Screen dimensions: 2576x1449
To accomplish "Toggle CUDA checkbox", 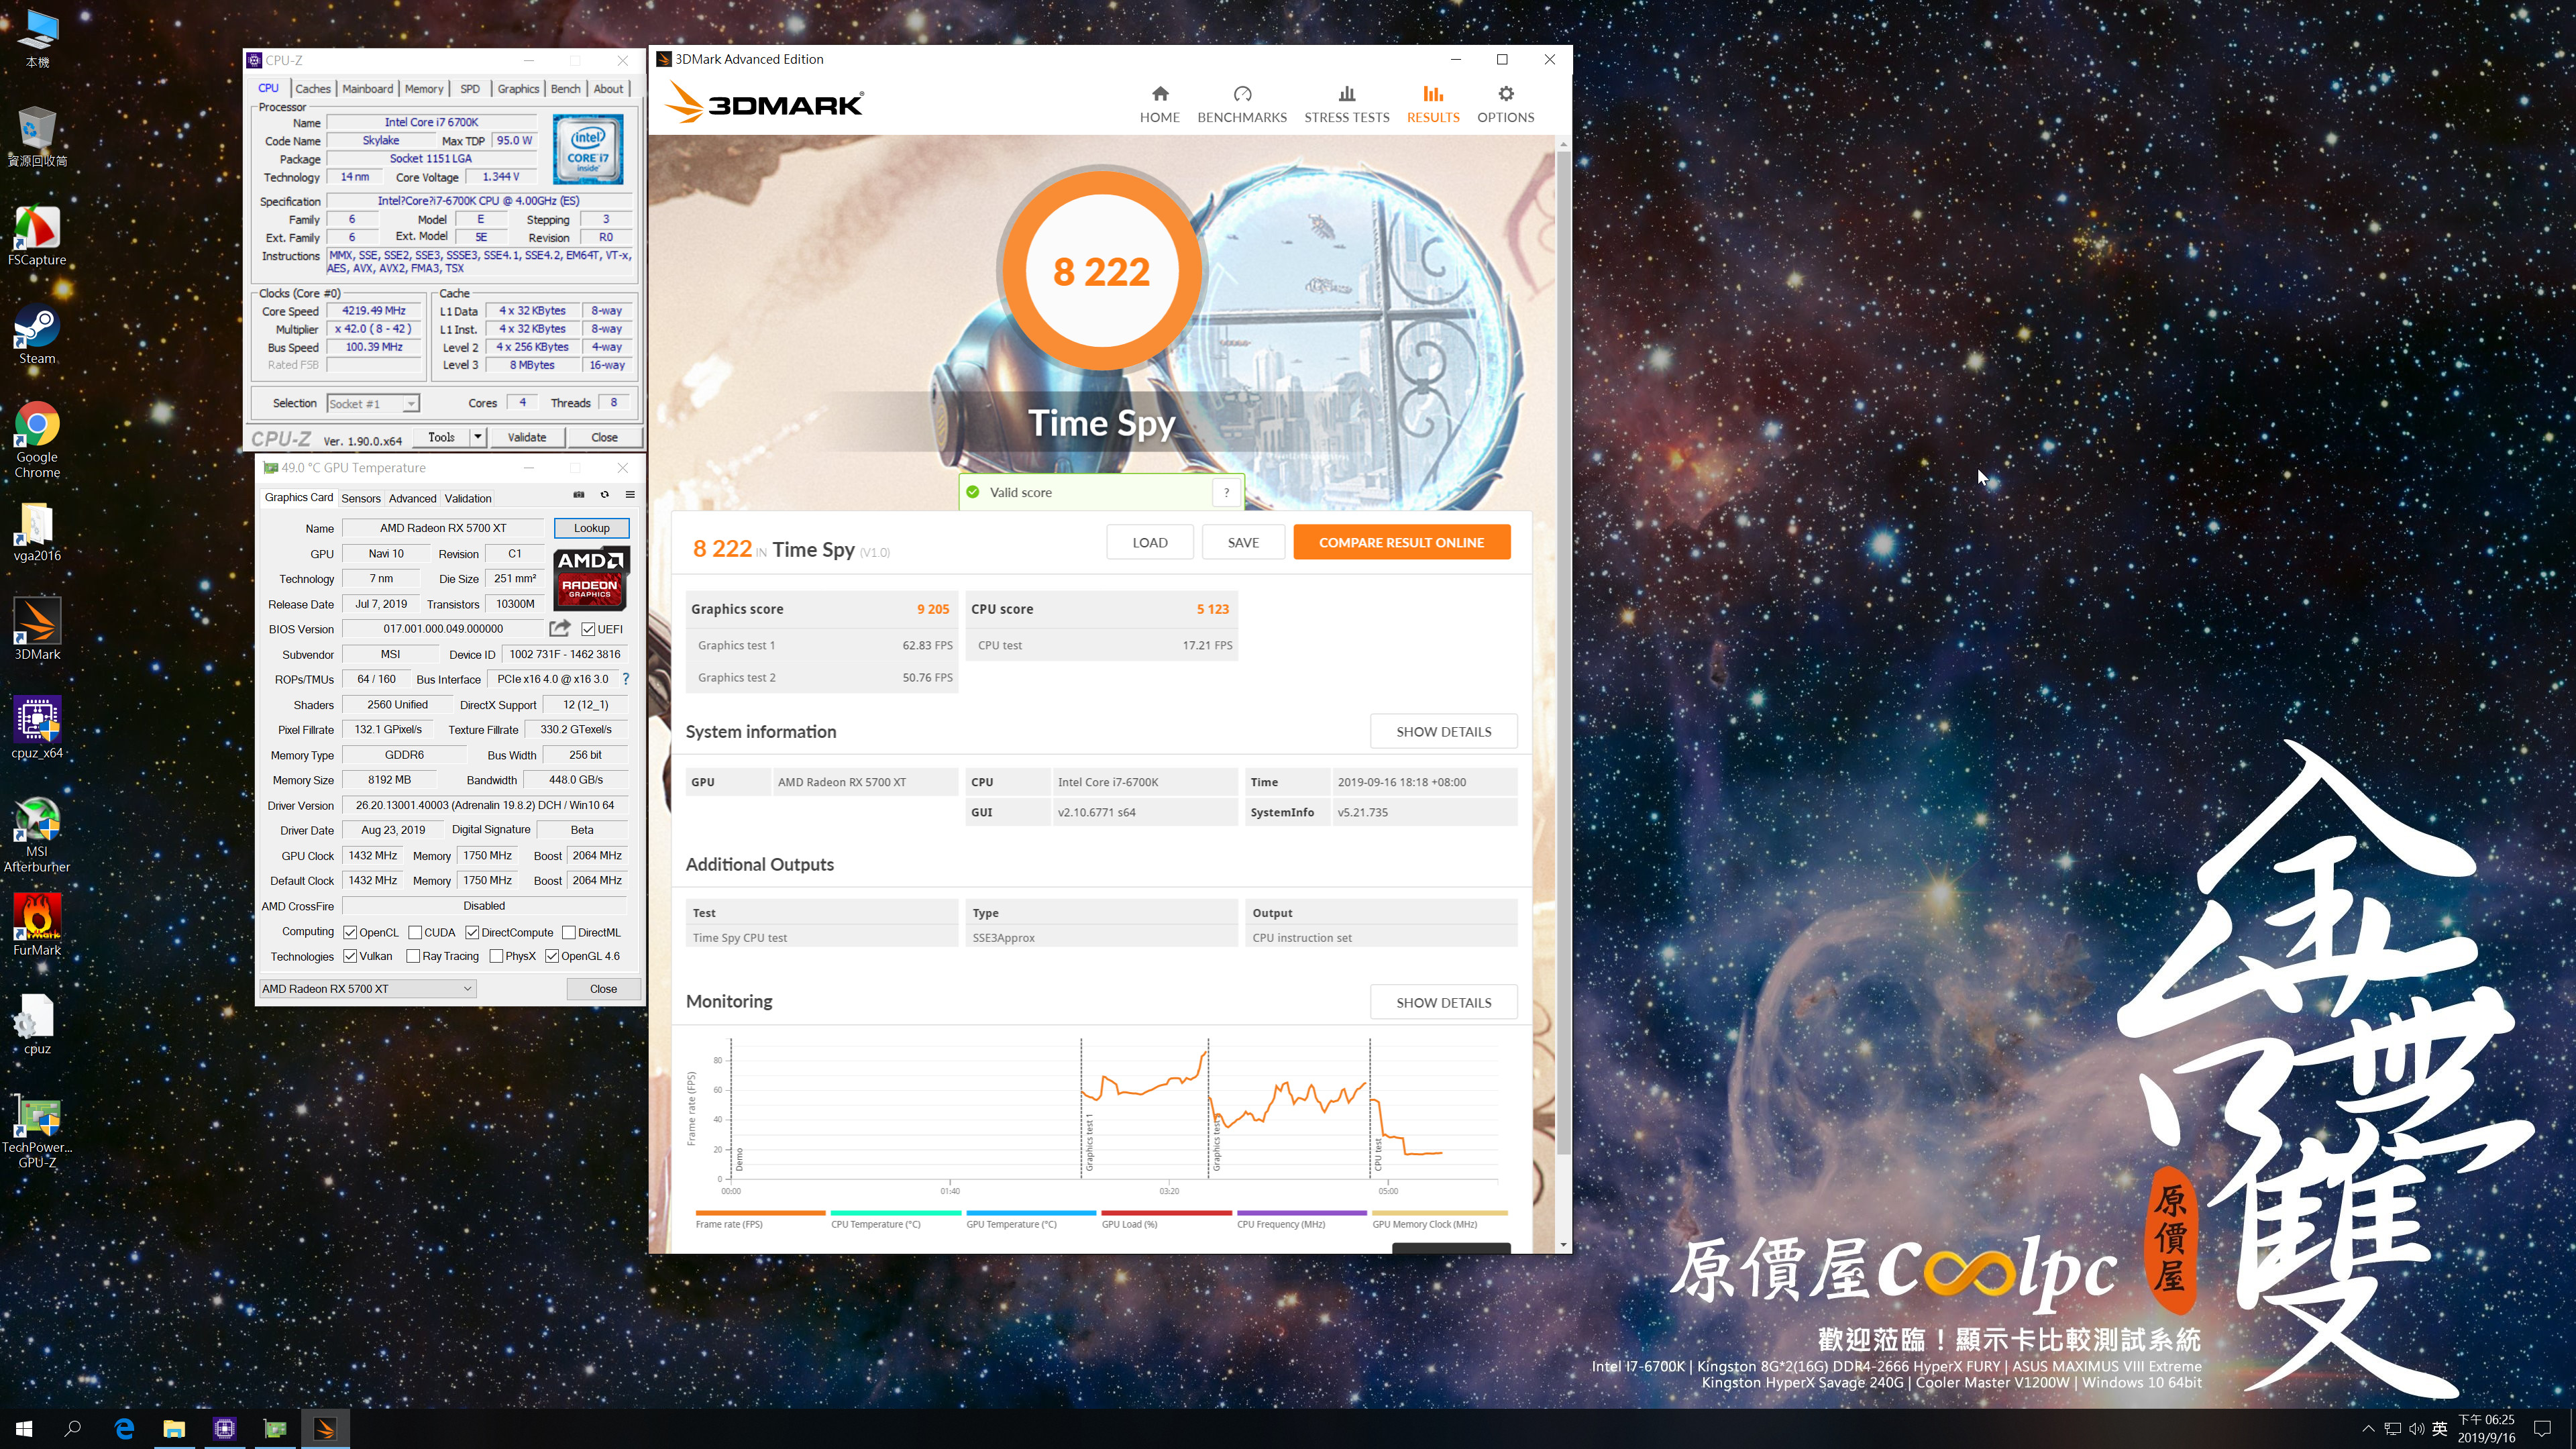I will tap(415, 932).
